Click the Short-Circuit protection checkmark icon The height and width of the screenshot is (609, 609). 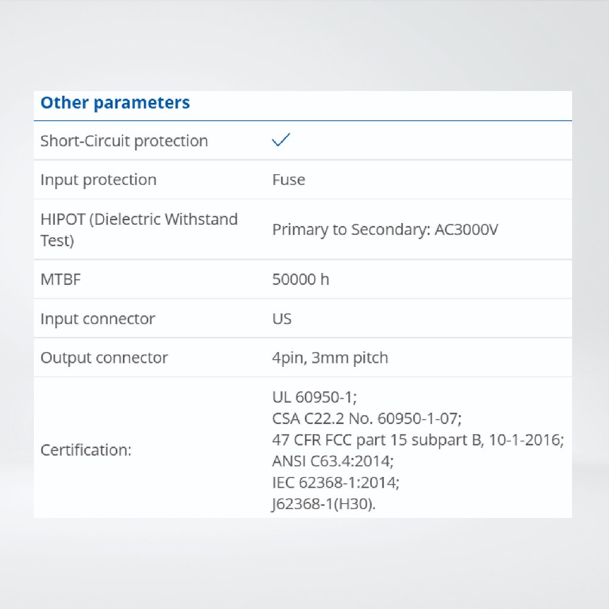coord(281,139)
